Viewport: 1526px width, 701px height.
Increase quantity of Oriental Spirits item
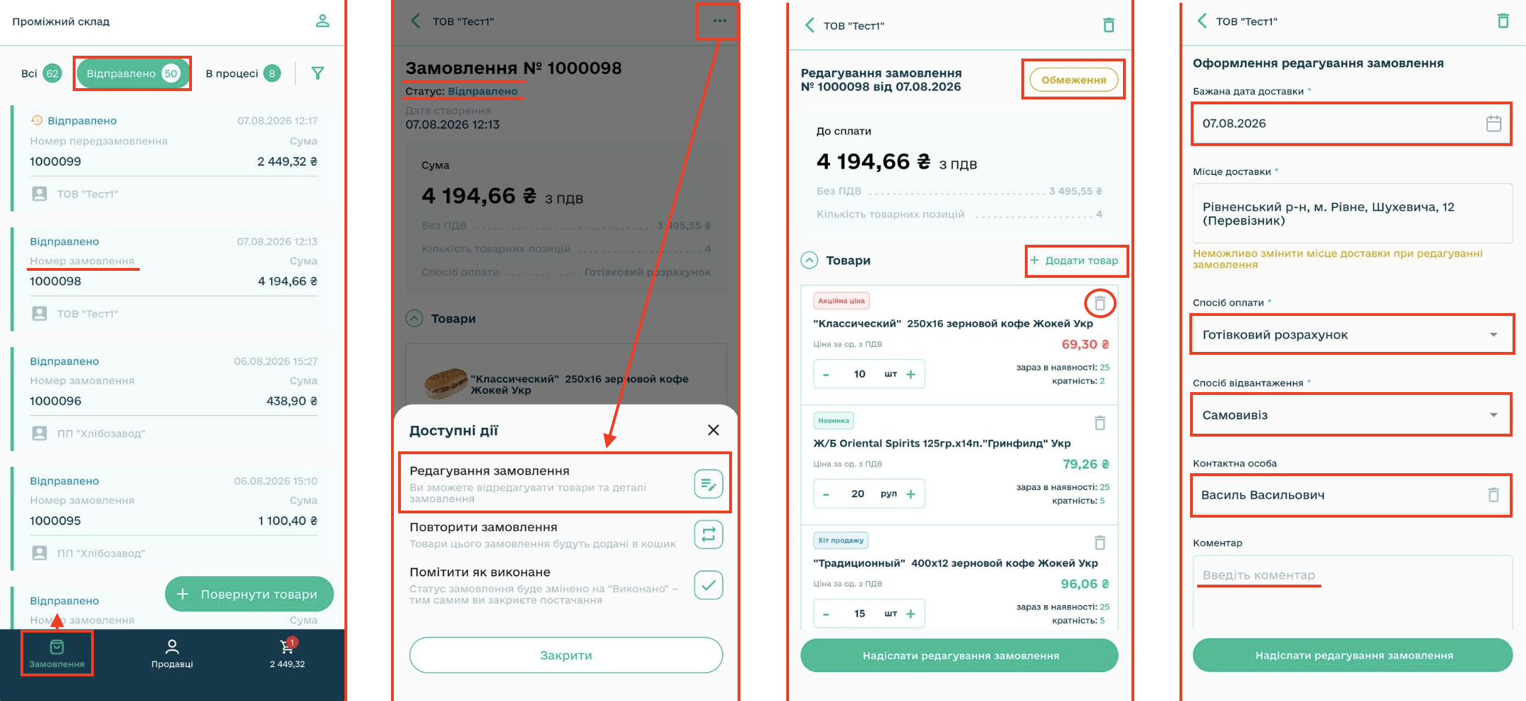tap(911, 494)
